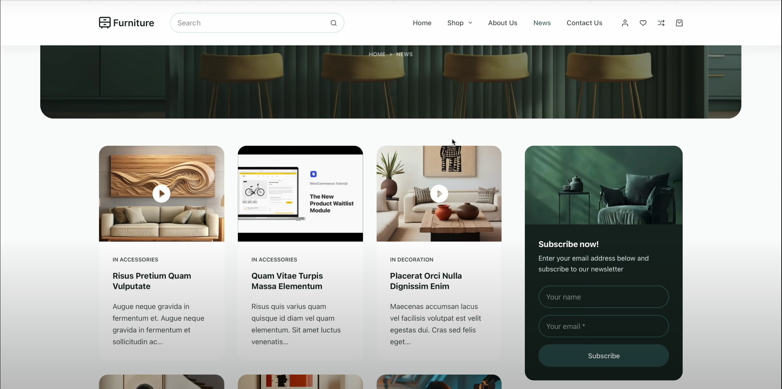Open the compare shuffle icon
The height and width of the screenshot is (389, 782).
[661, 23]
